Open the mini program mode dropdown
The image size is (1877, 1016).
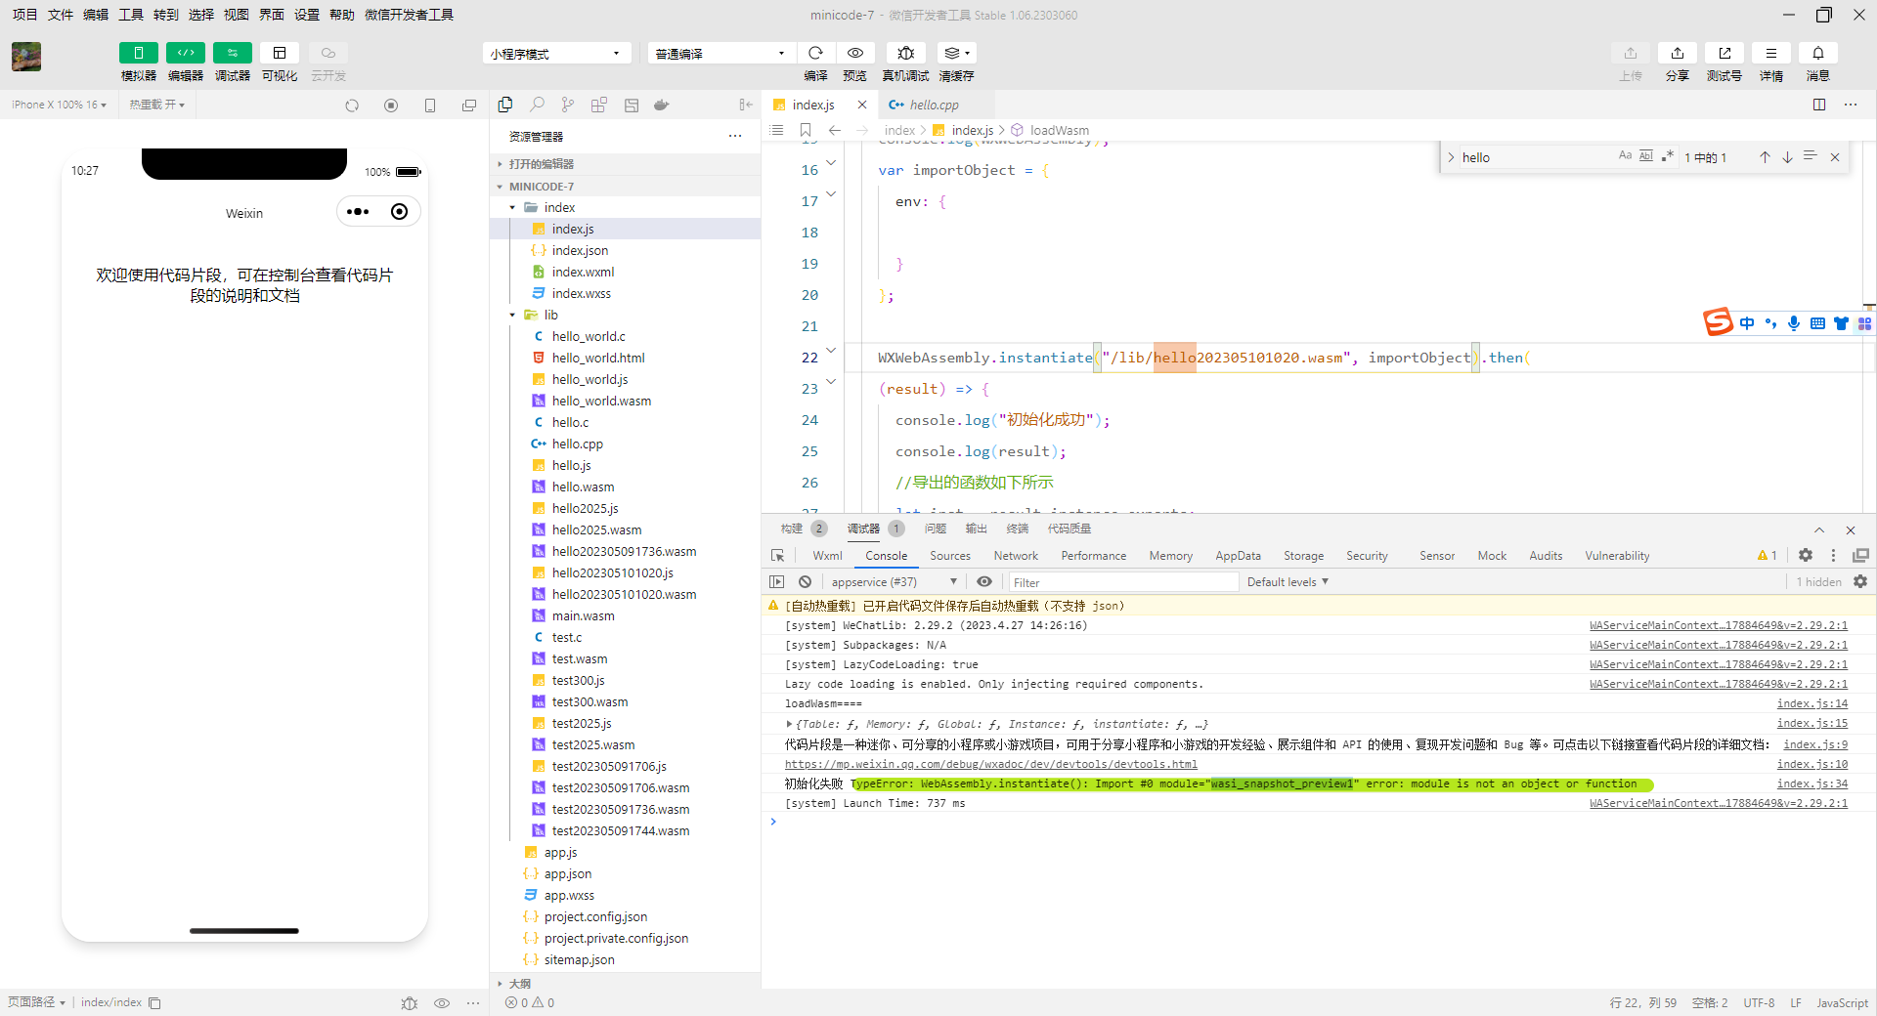[x=555, y=54]
